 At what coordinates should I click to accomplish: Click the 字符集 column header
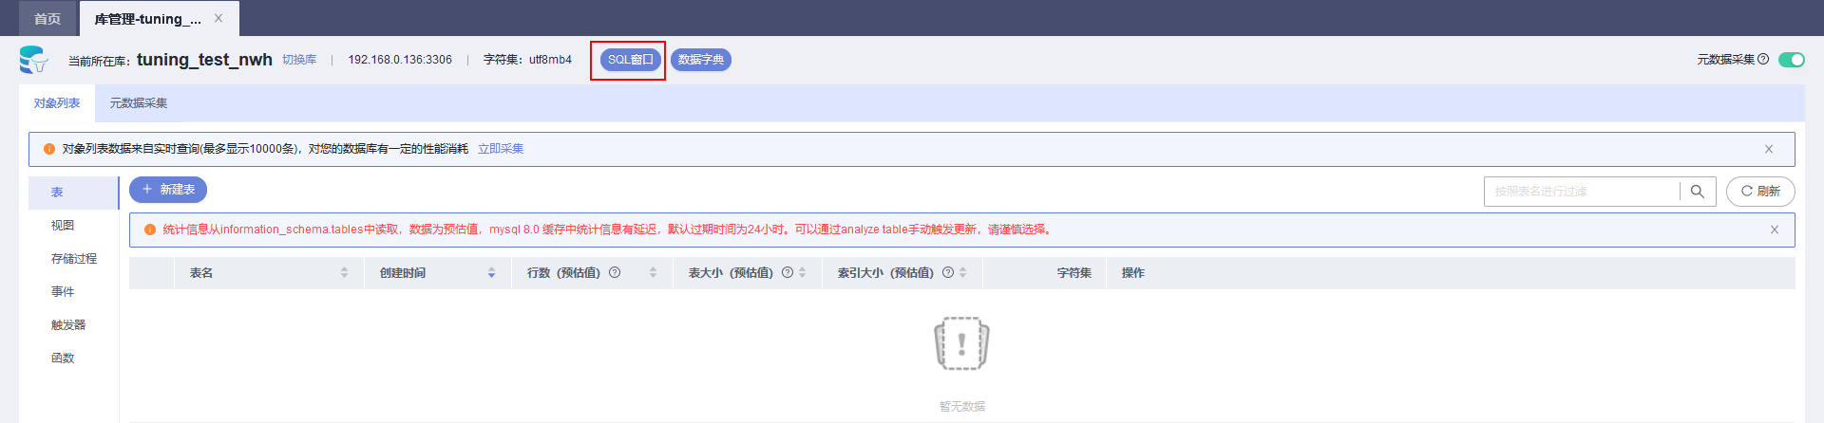point(1074,273)
